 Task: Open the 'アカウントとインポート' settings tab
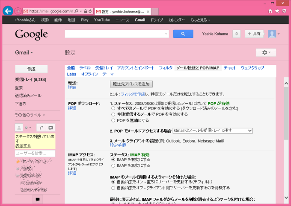pos(136,68)
